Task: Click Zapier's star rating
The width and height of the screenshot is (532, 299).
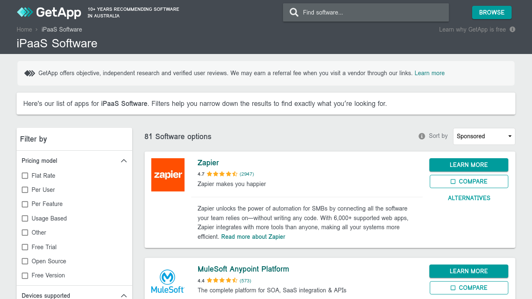Action: pyautogui.click(x=222, y=174)
